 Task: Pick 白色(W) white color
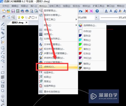[92, 31]
